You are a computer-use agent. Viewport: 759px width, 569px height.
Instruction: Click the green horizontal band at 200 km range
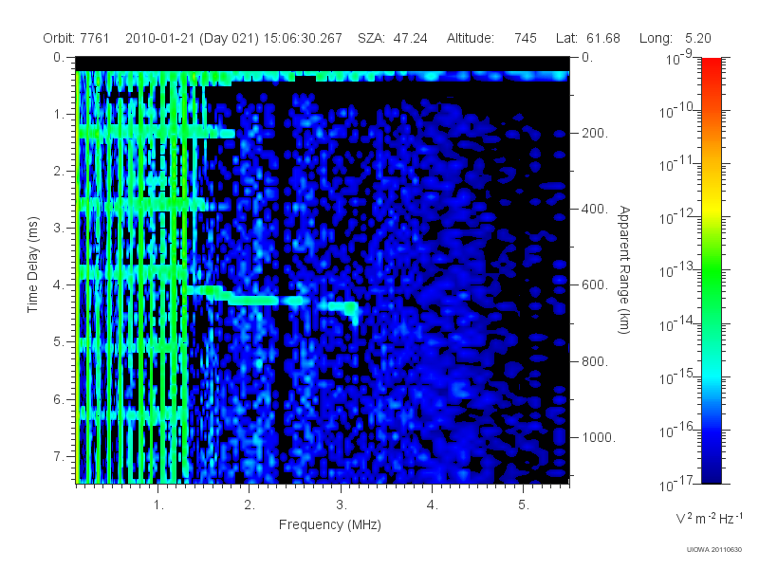(155, 132)
